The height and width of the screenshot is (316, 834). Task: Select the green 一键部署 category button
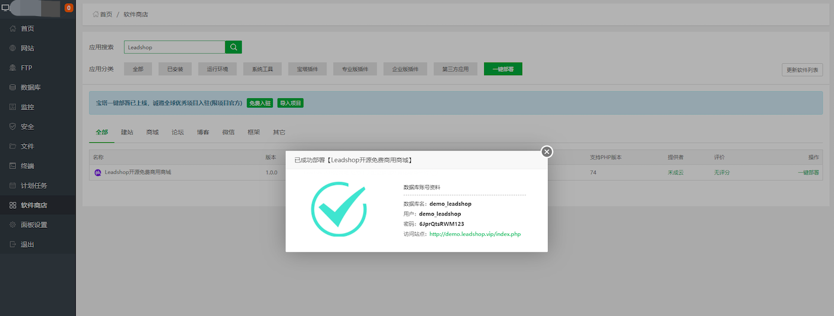click(x=503, y=69)
